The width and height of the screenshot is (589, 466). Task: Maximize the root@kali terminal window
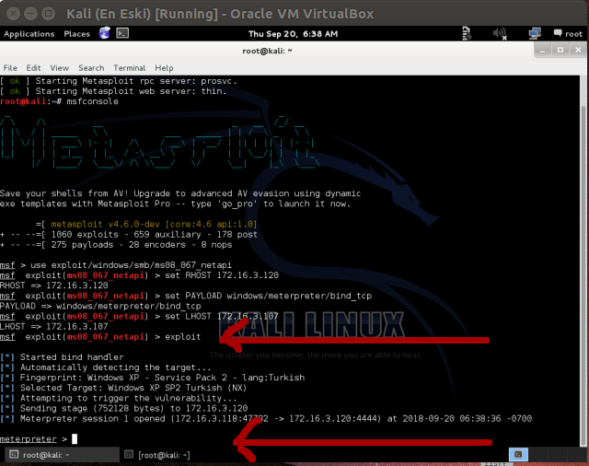pos(560,51)
